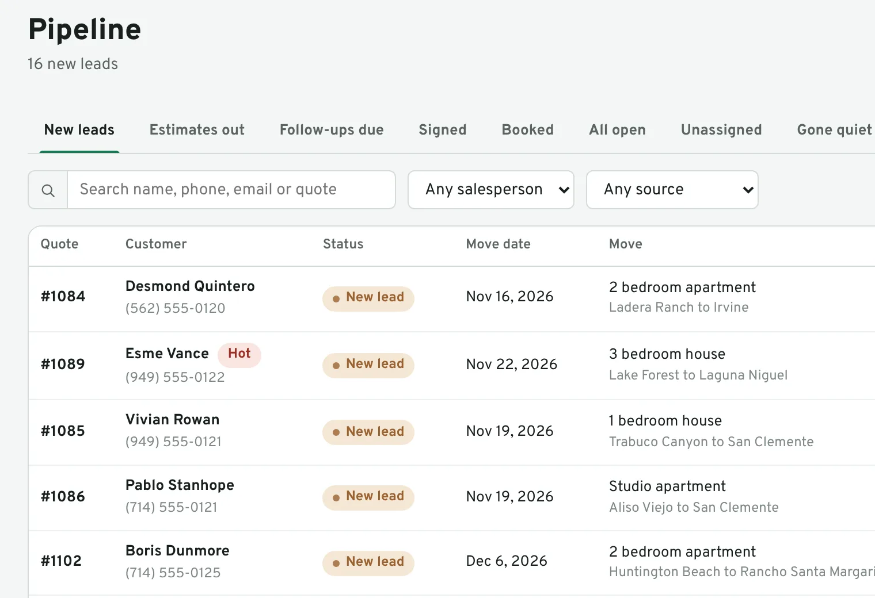
Task: Click the Status column header
Action: pyautogui.click(x=343, y=244)
